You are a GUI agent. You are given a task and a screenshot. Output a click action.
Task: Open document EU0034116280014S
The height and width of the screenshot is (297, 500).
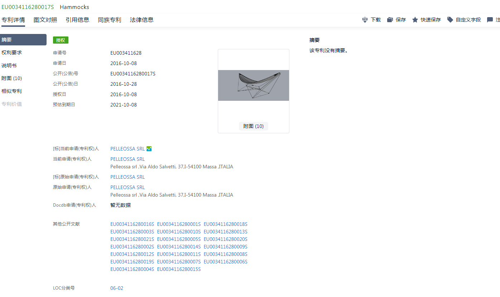pyautogui.click(x=179, y=247)
